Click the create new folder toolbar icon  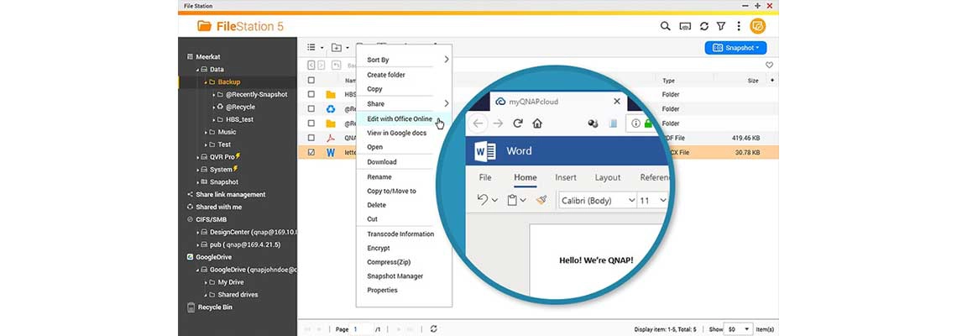tap(337, 47)
